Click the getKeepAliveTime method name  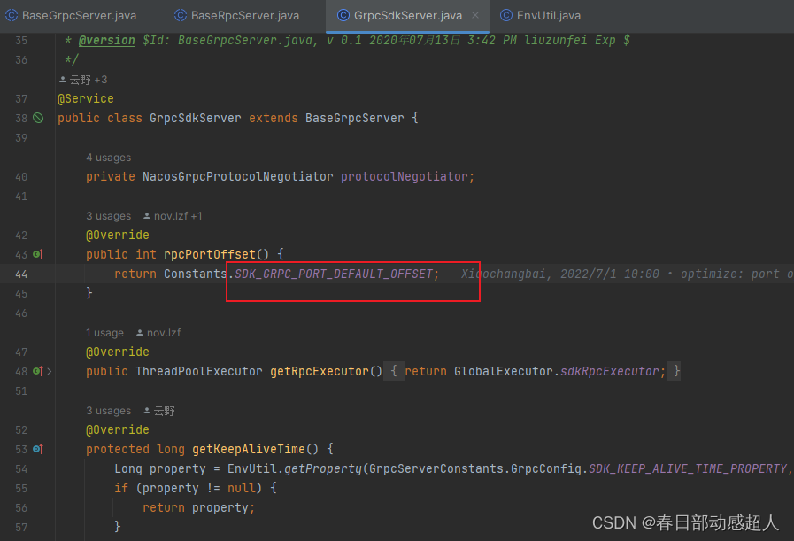249,449
